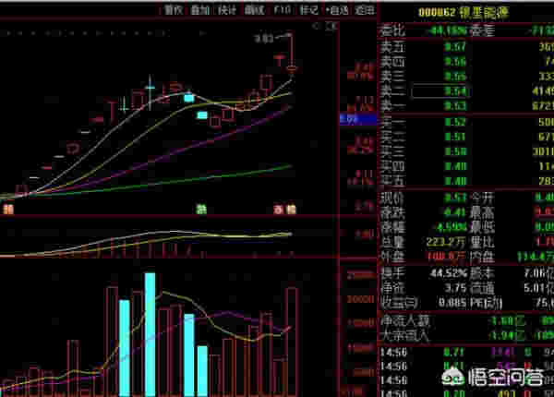
Task: Click the green 跌 marker icon below chart
Action: pyautogui.click(x=200, y=211)
